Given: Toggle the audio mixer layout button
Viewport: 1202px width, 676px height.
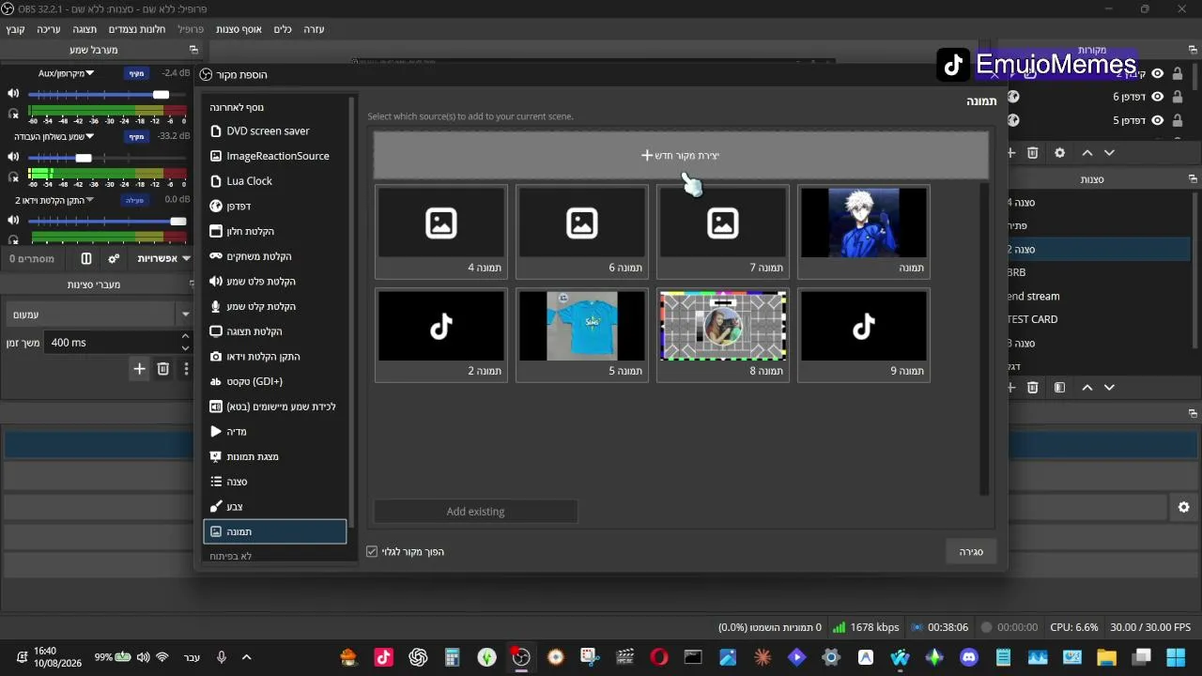Looking at the screenshot, I should tap(86, 258).
